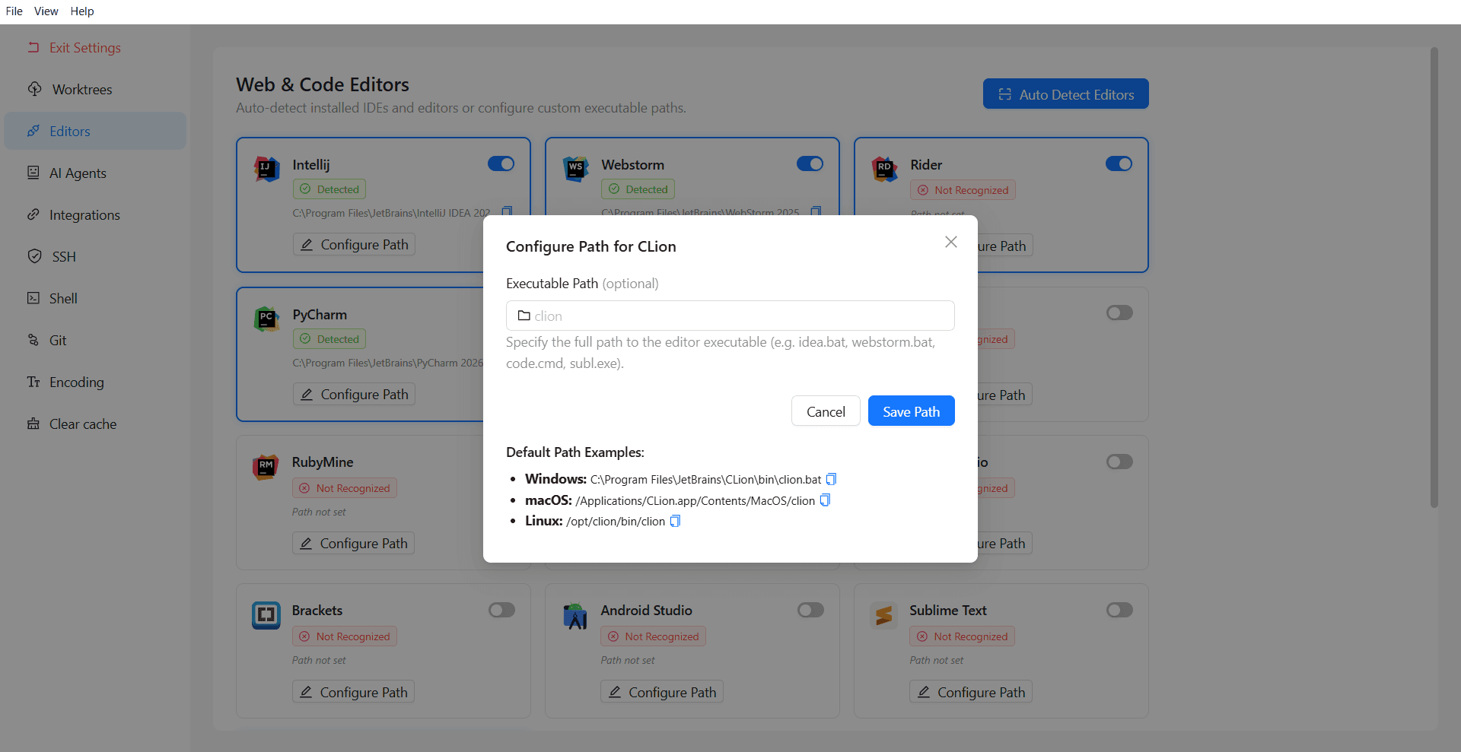1461x752 pixels.
Task: Click the Android Studio logo icon
Action: tap(575, 616)
